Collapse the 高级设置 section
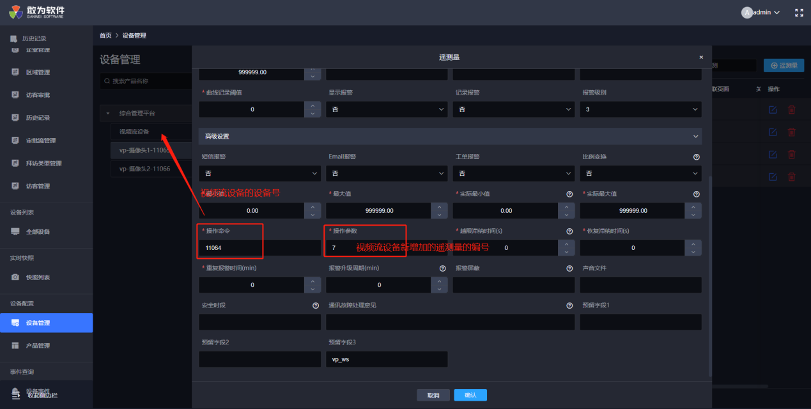 (450, 136)
